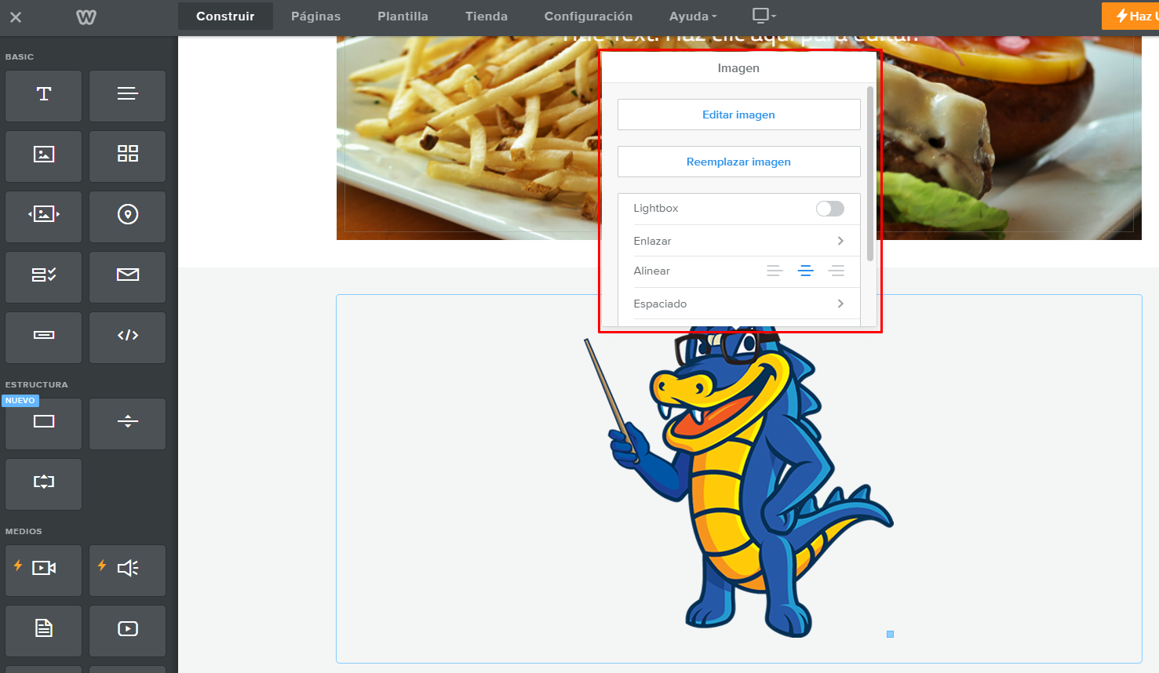Expand the Enlazar link options
The height and width of the screenshot is (673, 1159).
(x=738, y=241)
